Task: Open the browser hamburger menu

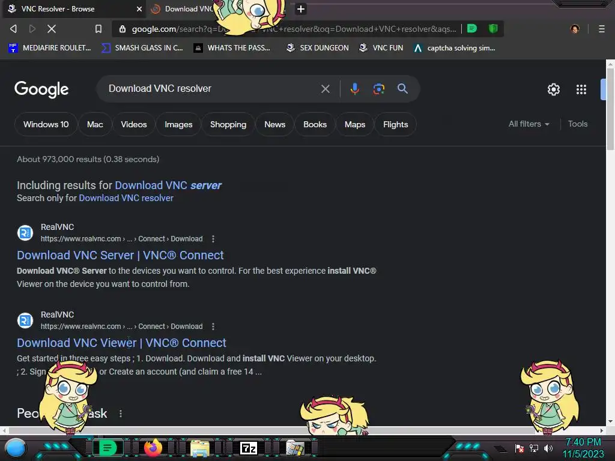Action: point(602,29)
